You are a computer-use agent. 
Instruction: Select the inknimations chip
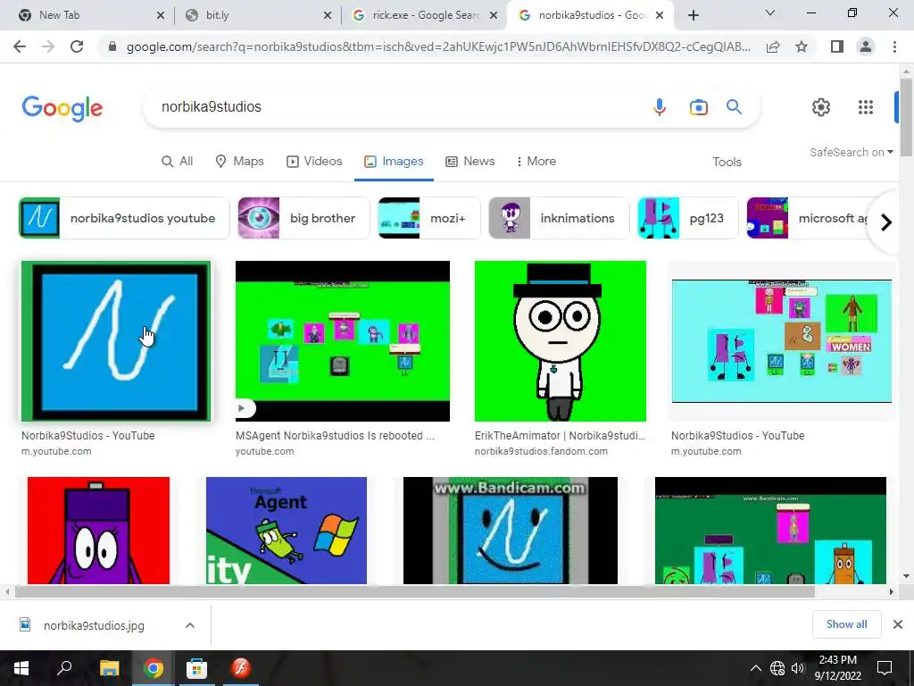[x=559, y=218]
